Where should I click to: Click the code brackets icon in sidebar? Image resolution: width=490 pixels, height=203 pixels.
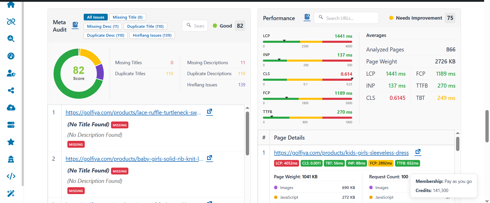pyautogui.click(x=11, y=176)
